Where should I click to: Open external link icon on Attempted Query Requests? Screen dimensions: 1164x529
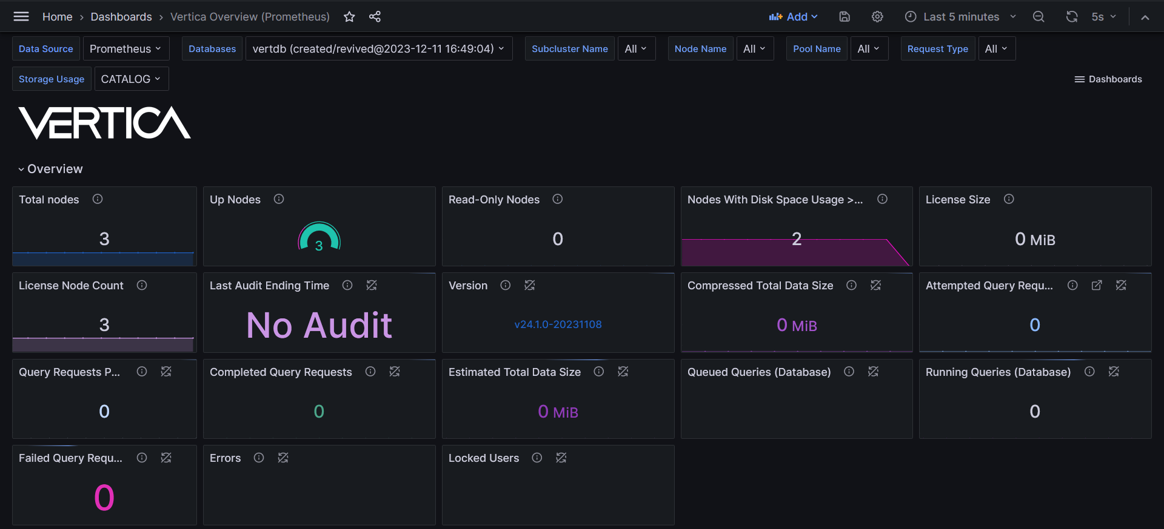[1097, 285]
